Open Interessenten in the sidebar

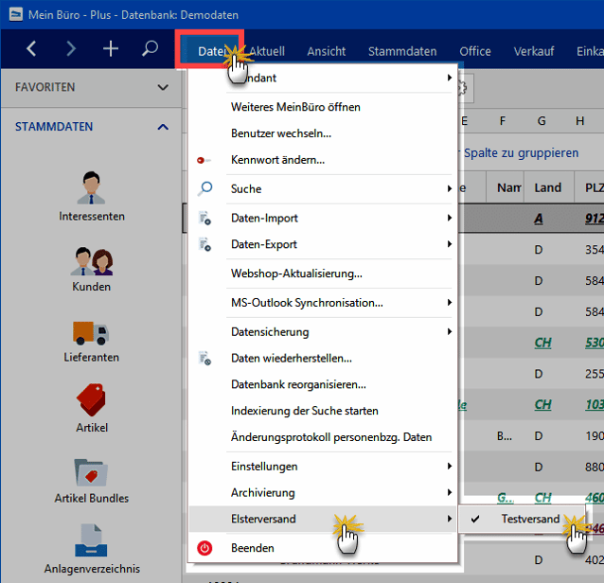92,195
